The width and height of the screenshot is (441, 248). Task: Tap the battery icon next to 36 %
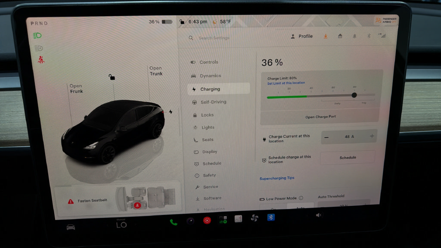click(167, 22)
